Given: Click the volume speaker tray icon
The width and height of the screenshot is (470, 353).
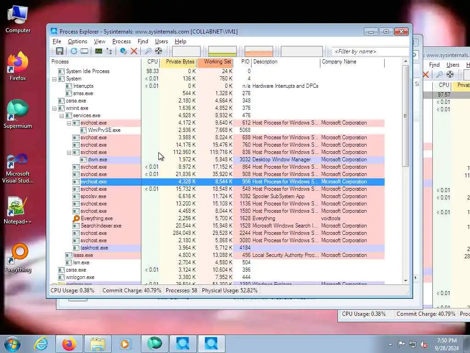Looking at the screenshot, I should (424, 345).
